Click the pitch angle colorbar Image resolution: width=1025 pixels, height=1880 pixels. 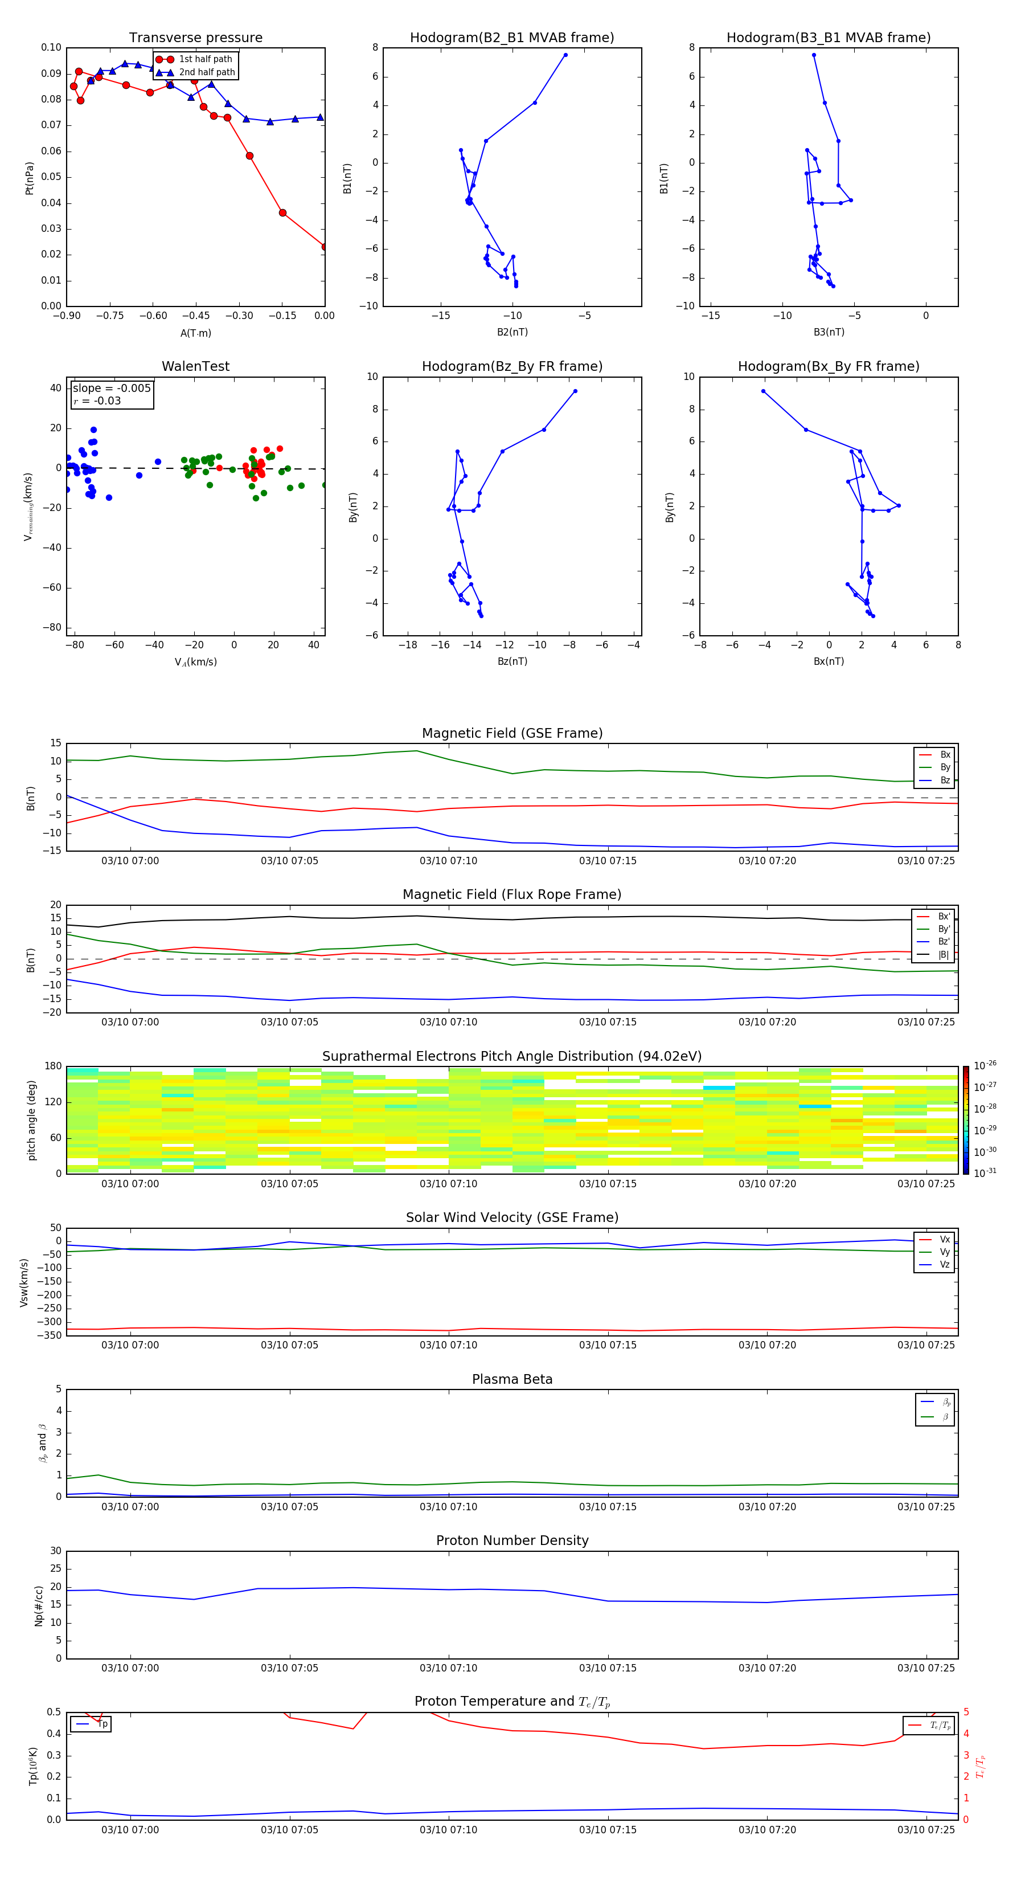(x=965, y=1120)
